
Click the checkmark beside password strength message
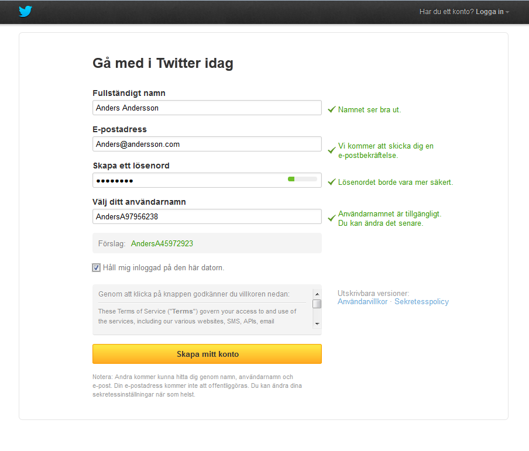[x=332, y=182]
